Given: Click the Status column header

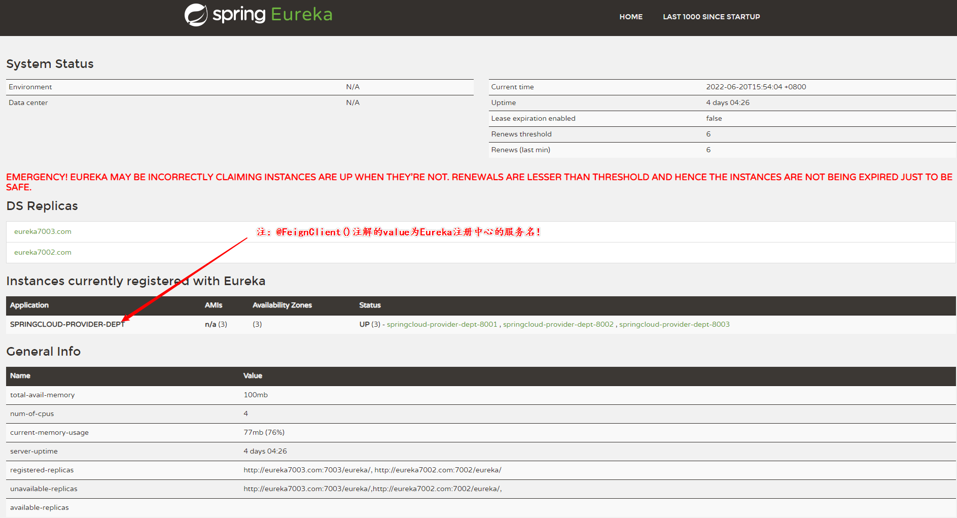Looking at the screenshot, I should (x=370, y=305).
